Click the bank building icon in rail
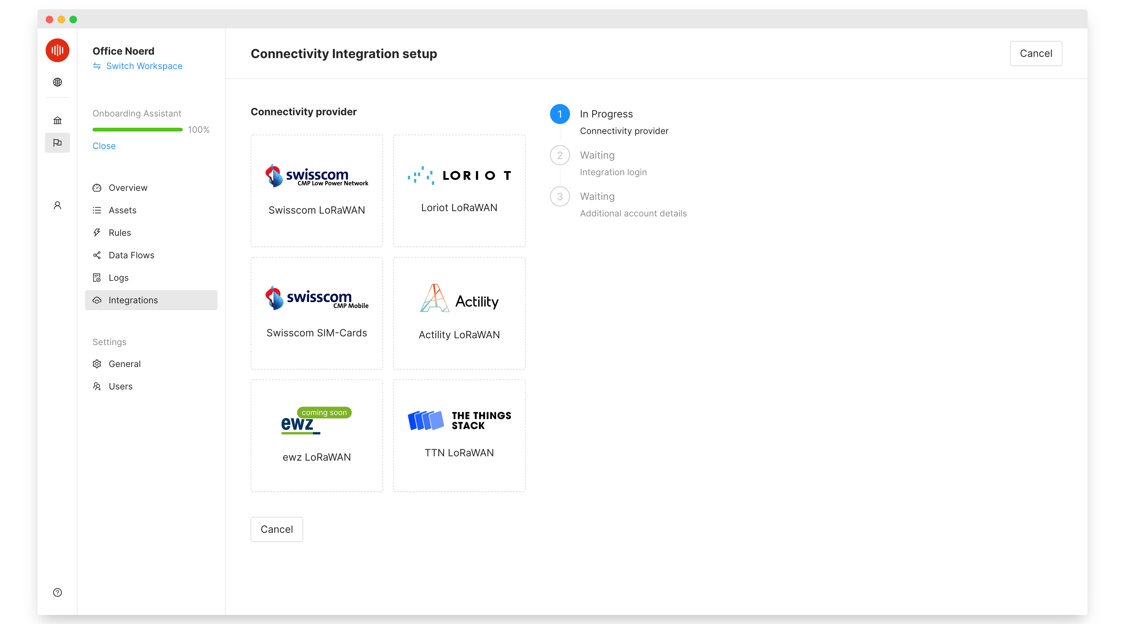The height and width of the screenshot is (624, 1125). point(57,121)
